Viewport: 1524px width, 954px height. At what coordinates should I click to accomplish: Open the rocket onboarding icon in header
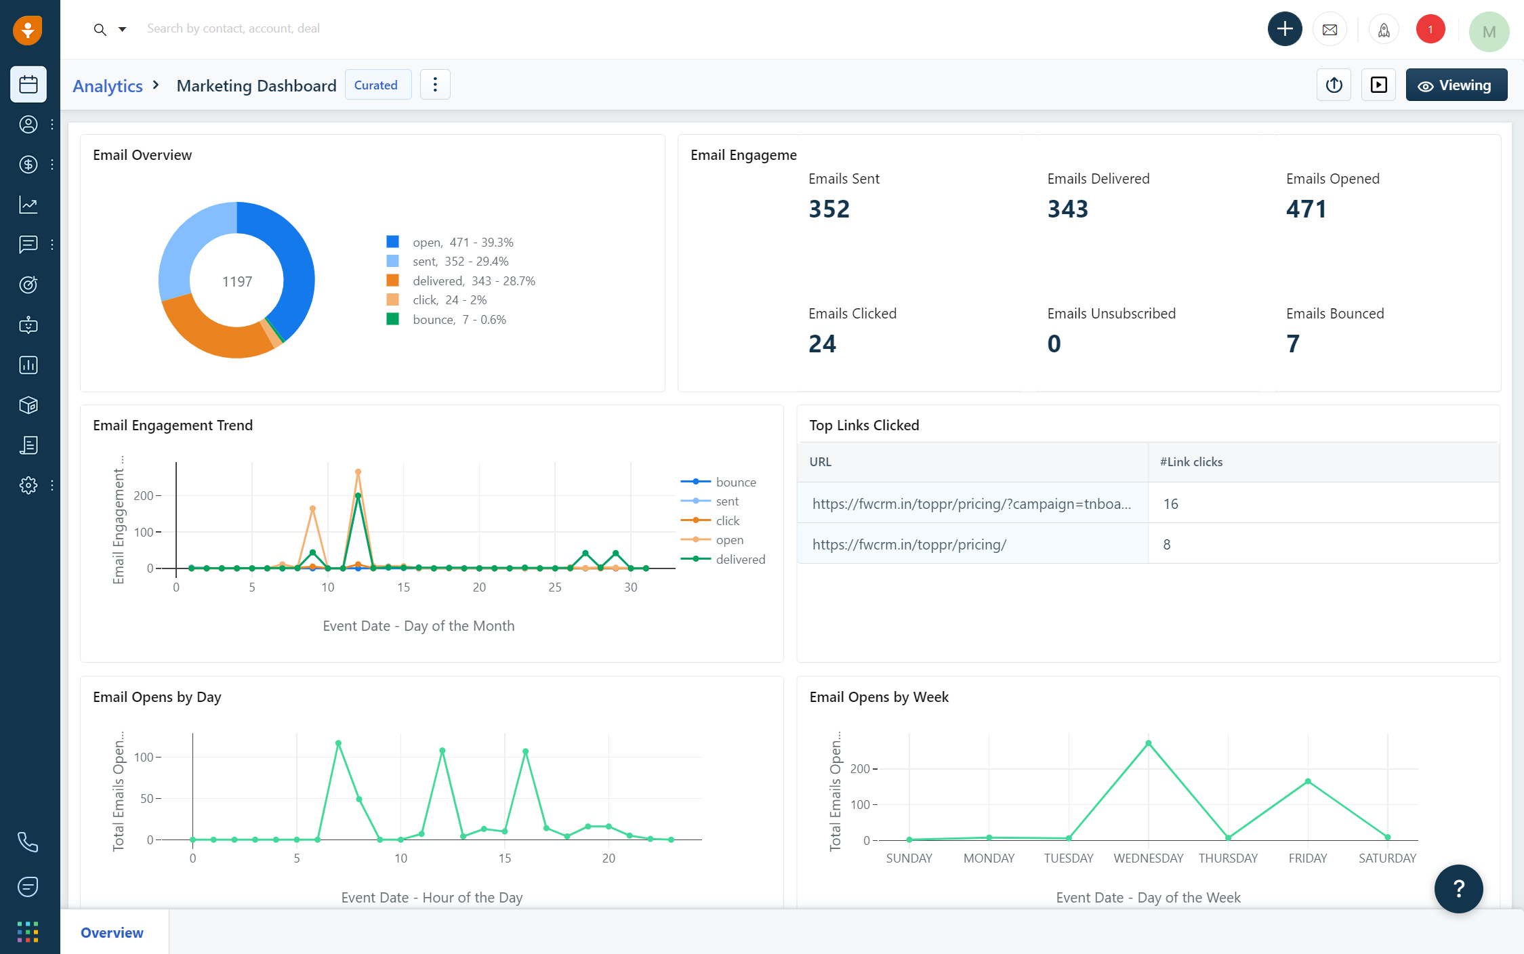pos(1384,29)
